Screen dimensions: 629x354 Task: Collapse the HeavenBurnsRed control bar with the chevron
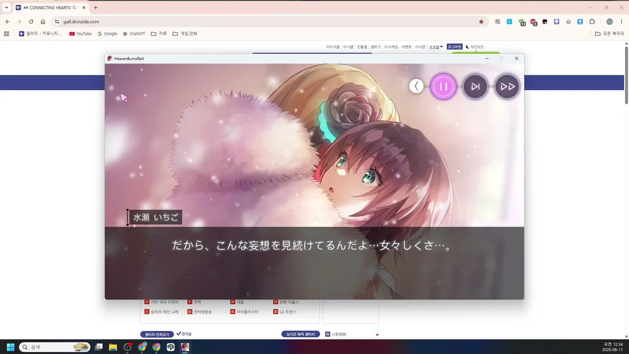[416, 87]
